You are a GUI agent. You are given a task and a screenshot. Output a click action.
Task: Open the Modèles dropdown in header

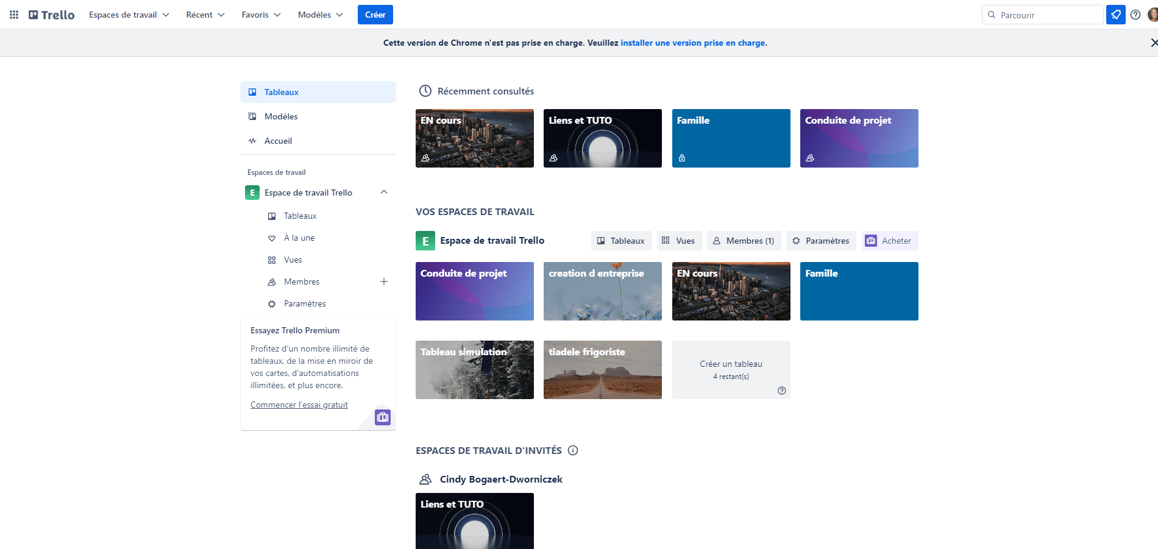tap(321, 15)
